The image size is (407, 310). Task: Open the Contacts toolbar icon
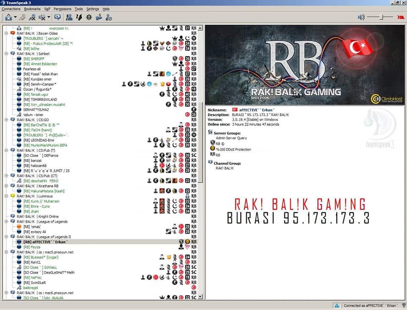click(69, 17)
